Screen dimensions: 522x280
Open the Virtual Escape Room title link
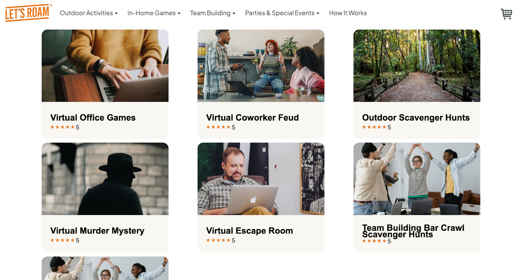(x=250, y=231)
